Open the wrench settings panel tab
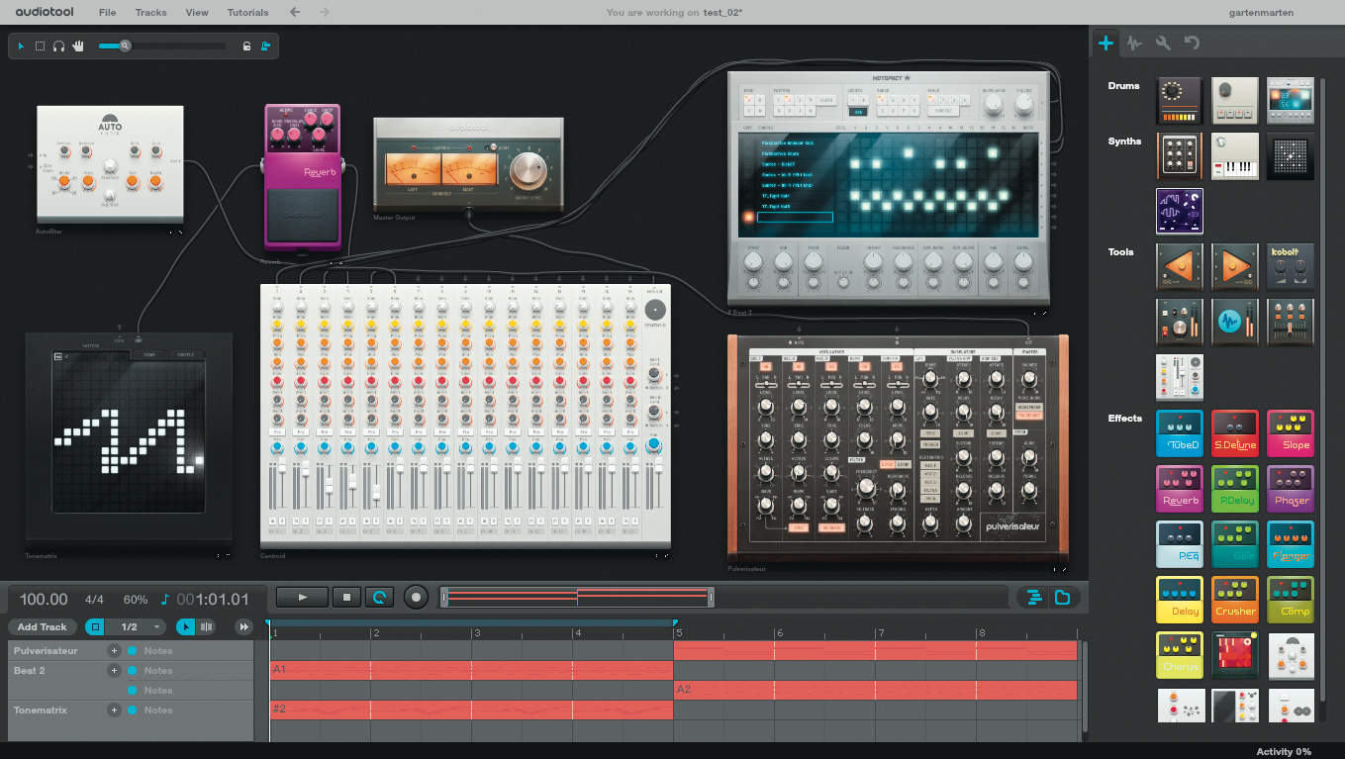This screenshot has height=759, width=1345. [x=1163, y=44]
